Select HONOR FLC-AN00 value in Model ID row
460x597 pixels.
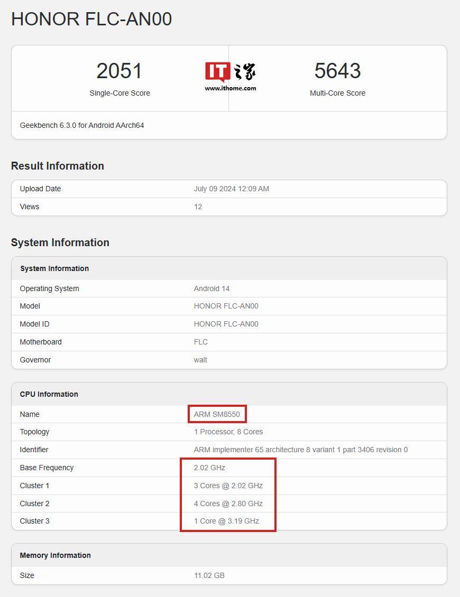coord(226,324)
